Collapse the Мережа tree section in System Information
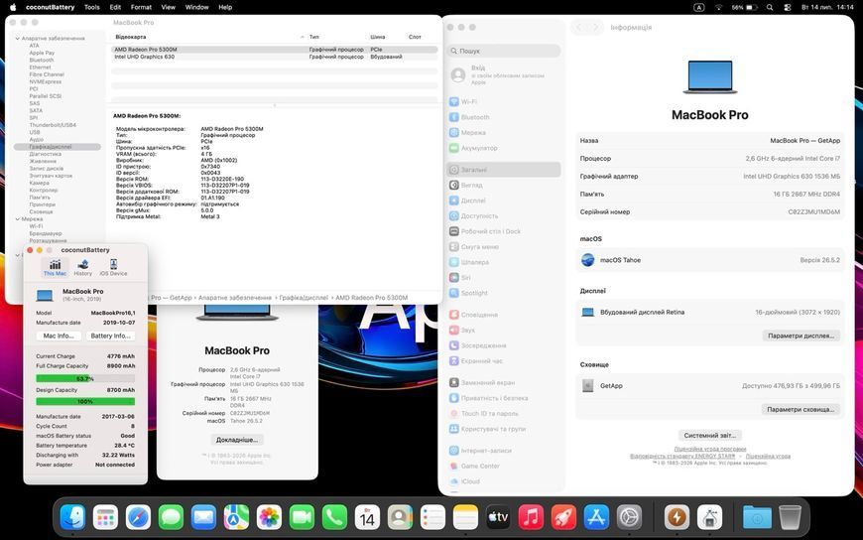 18,219
